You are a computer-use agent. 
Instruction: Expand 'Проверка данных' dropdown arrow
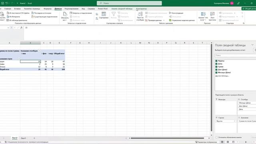164,20
